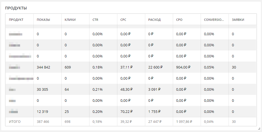The width and height of the screenshot is (262, 132).
Task: Sort table by ПОКАЗЫ column header
Action: point(43,20)
